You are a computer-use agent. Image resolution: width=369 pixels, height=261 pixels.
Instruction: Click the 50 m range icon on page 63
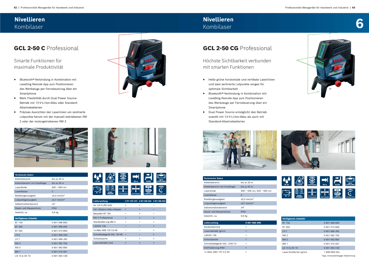pyautogui.click(x=325, y=181)
